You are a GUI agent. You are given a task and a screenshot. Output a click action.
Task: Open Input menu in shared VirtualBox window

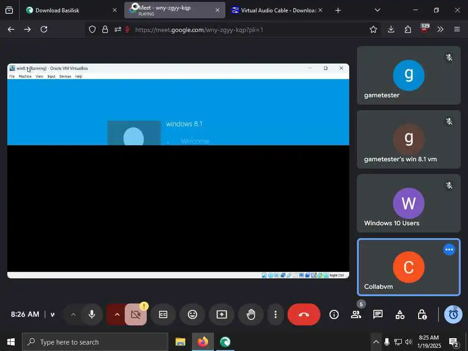51,76
